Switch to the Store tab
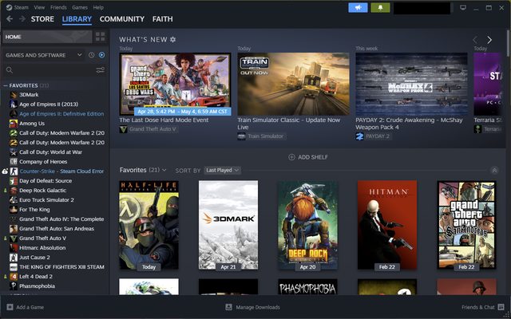 click(42, 19)
